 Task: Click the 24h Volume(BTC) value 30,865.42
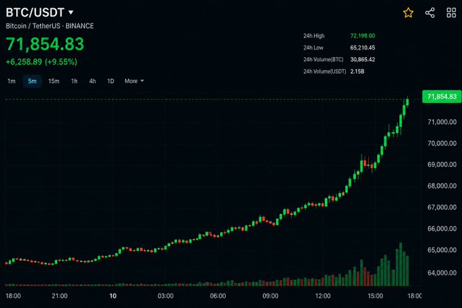362,59
